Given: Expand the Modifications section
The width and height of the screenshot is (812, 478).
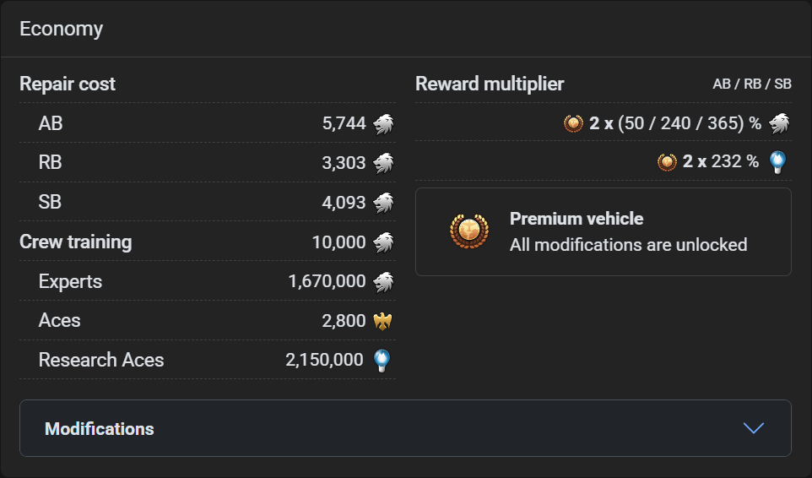Looking at the screenshot, I should coord(405,428).
